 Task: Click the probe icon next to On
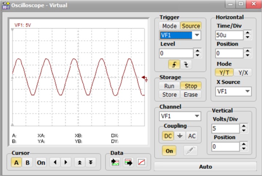[x=191, y=151]
